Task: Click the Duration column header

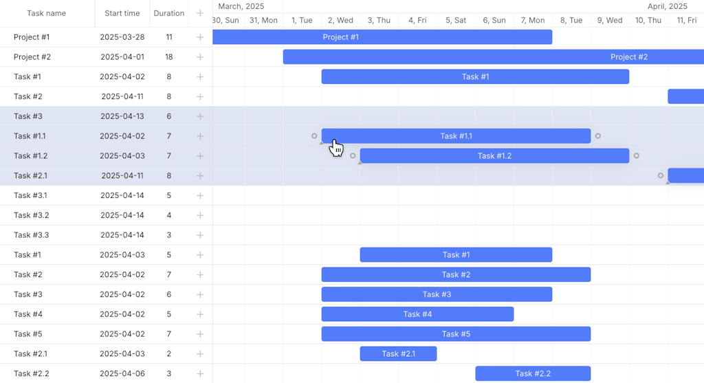Action: 169,14
